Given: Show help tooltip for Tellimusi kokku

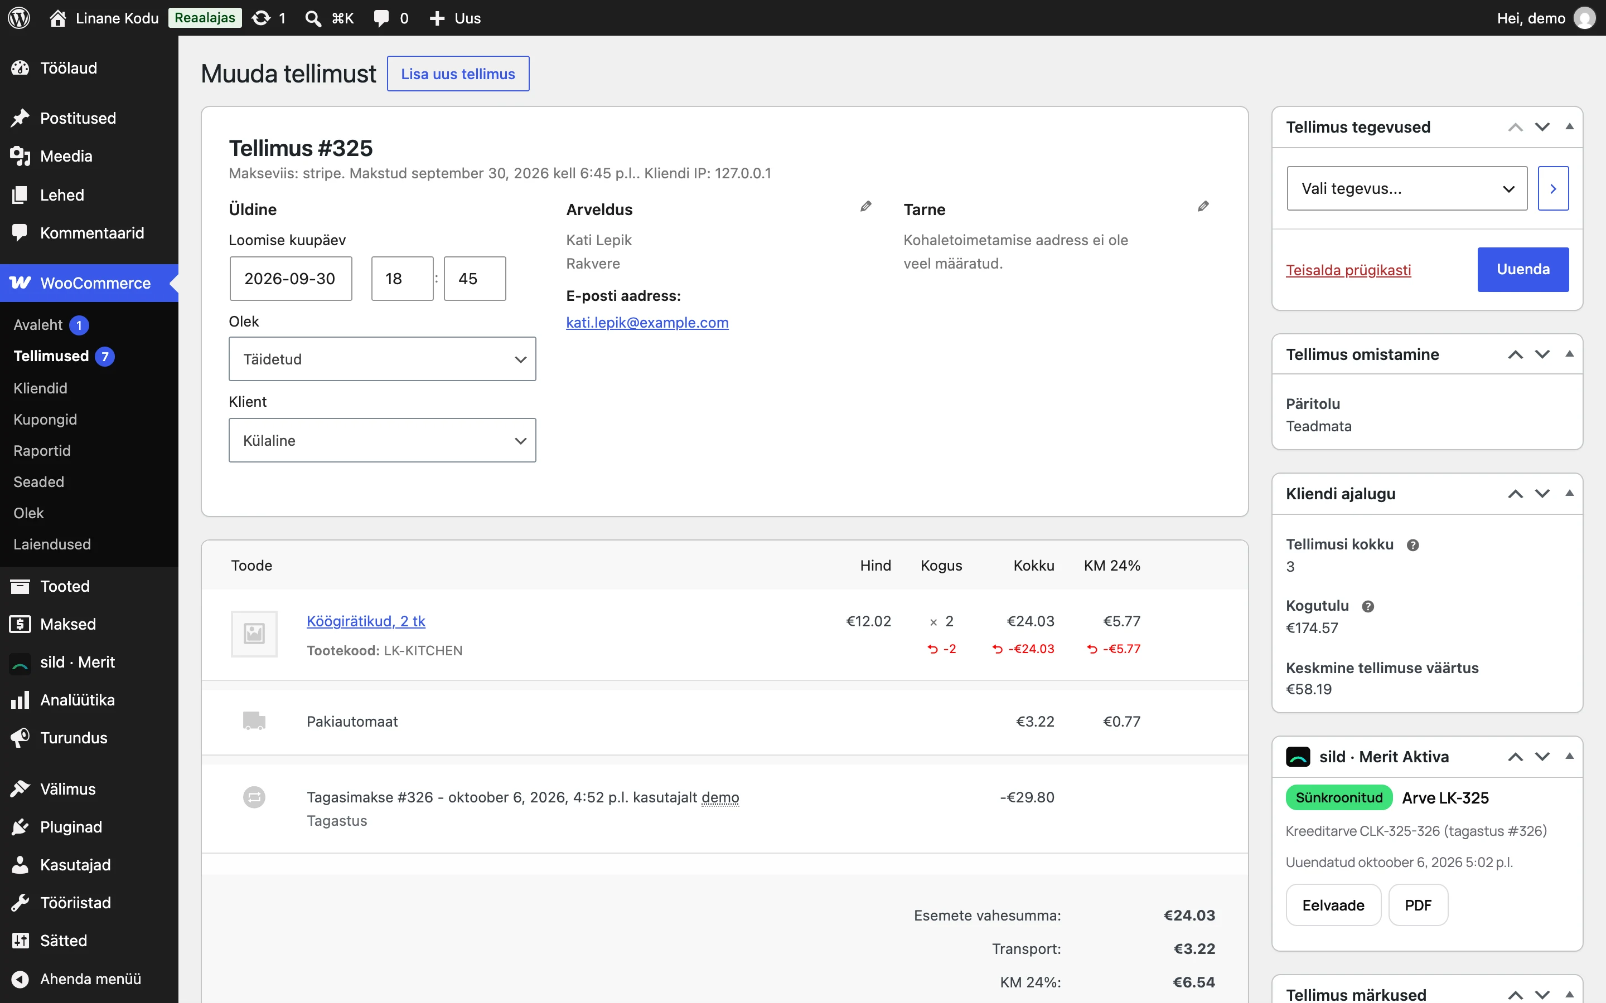Looking at the screenshot, I should click(x=1412, y=546).
